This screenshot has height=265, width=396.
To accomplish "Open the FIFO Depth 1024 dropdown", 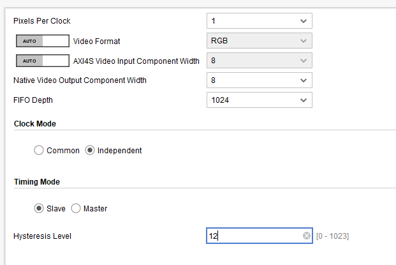I will point(260,100).
